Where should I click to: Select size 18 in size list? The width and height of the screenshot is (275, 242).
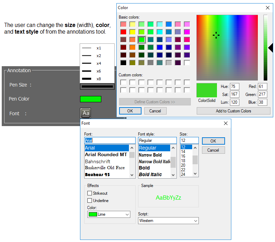(x=183, y=161)
